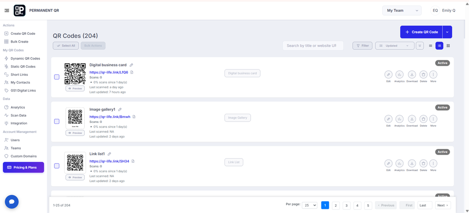
Task: Open the Updated sort dropdown
Action: pos(394,46)
